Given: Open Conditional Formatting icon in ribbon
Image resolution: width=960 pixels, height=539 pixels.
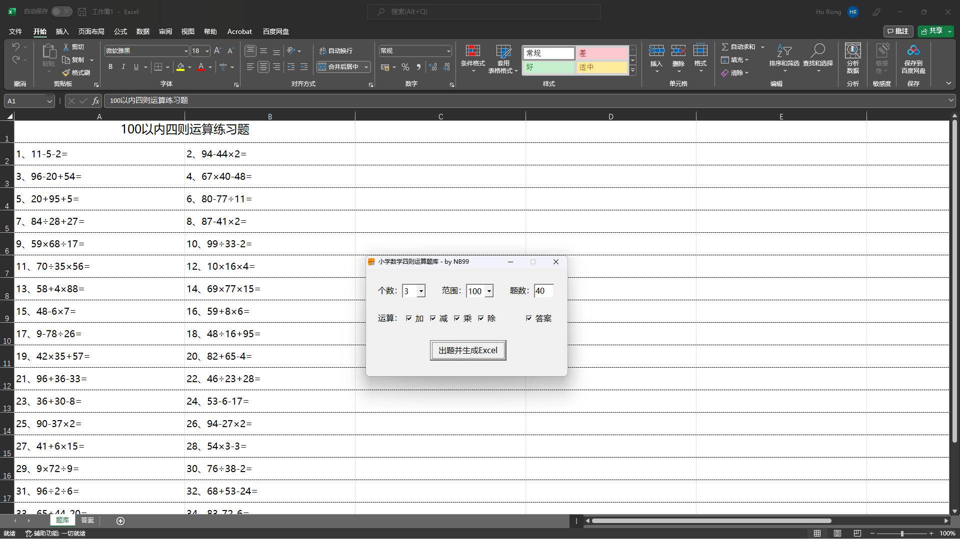Looking at the screenshot, I should point(472,51).
